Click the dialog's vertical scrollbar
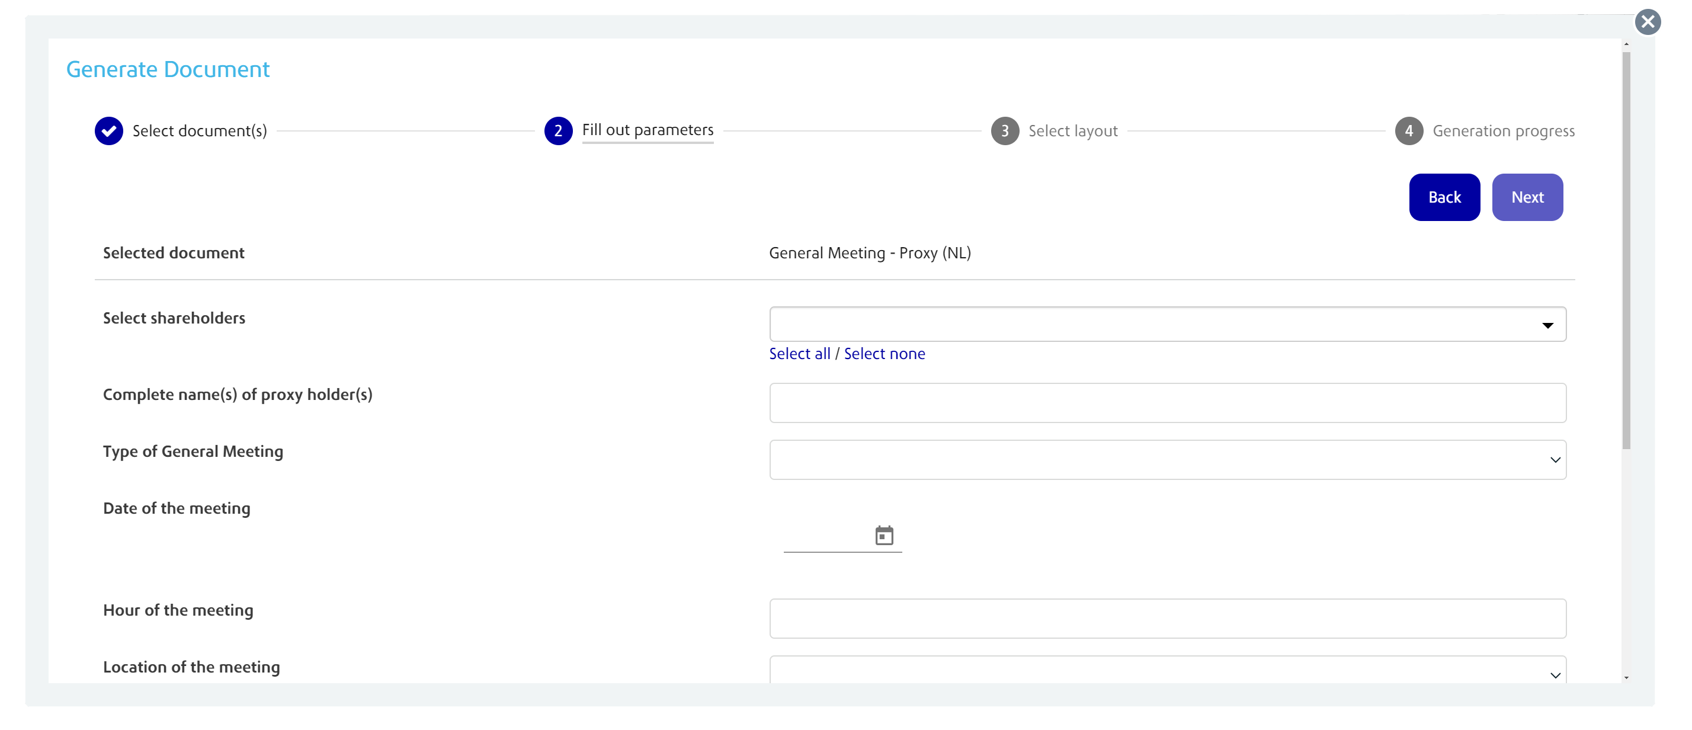This screenshot has width=1692, height=730. click(x=1626, y=249)
